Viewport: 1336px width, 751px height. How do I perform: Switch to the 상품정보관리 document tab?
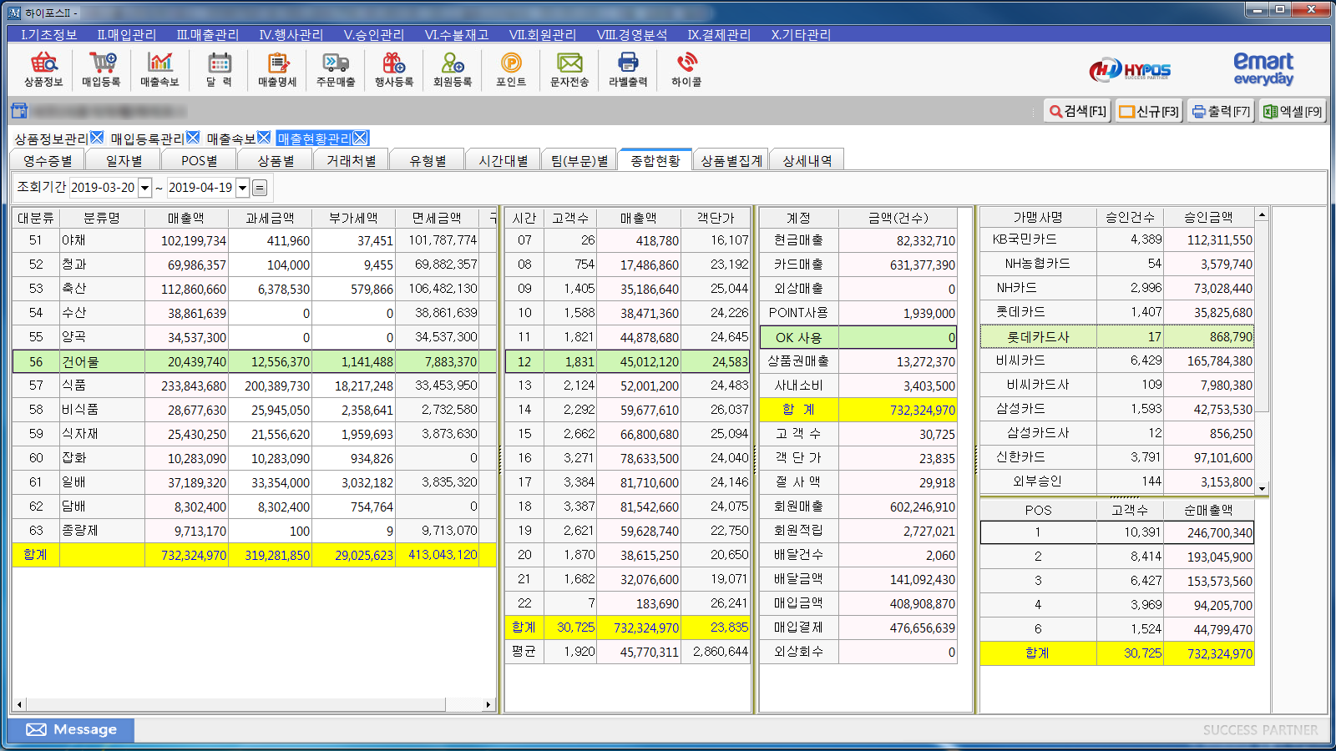click(x=51, y=139)
